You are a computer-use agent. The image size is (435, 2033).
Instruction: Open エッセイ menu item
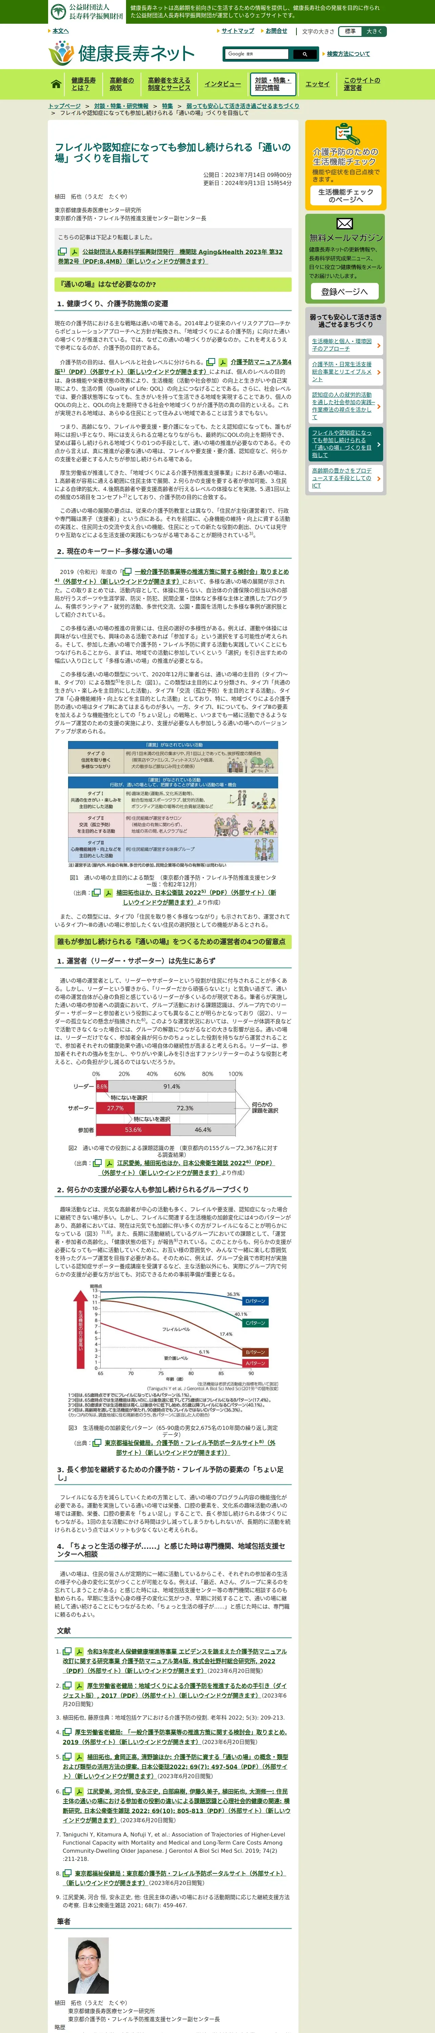click(x=317, y=84)
